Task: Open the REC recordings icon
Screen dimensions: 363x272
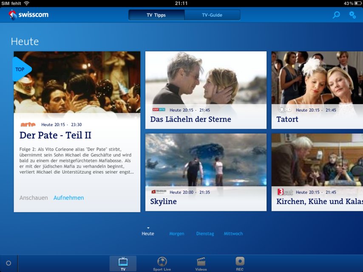Action: coord(239,262)
